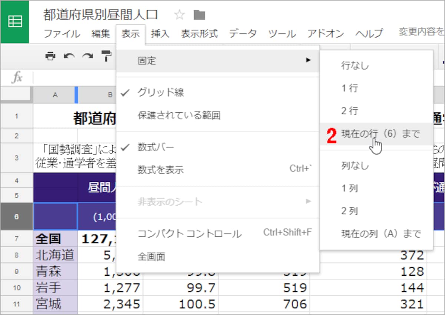Click the cell with value 99.7
The height and width of the screenshot is (315, 445).
click(181, 288)
